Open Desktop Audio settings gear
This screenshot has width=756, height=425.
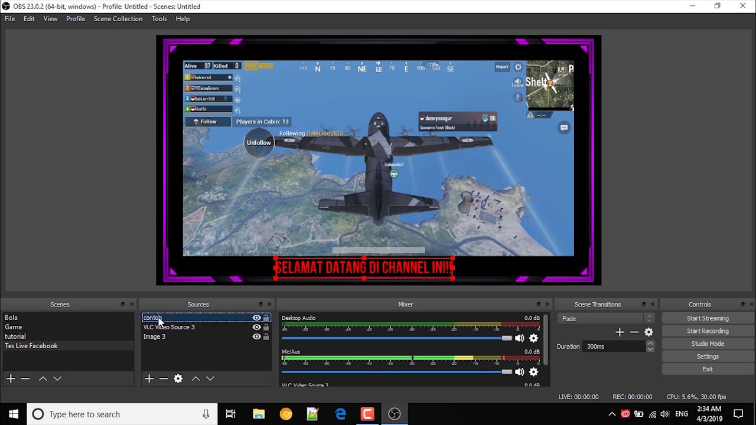pos(533,338)
